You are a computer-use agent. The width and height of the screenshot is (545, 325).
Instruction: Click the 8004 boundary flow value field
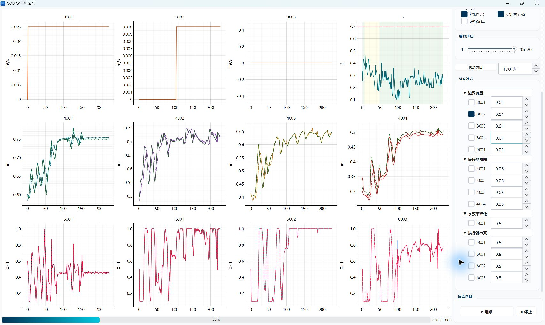(506, 138)
